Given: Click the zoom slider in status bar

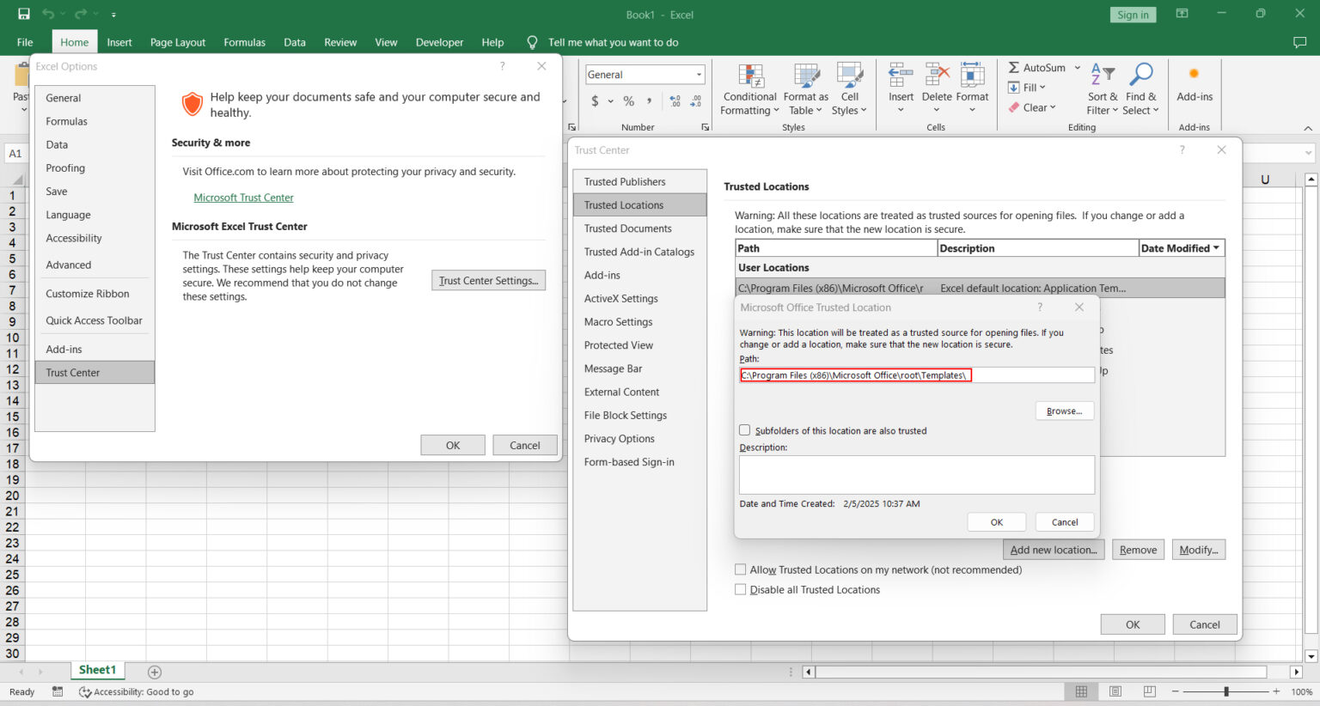Looking at the screenshot, I should point(1226,691).
